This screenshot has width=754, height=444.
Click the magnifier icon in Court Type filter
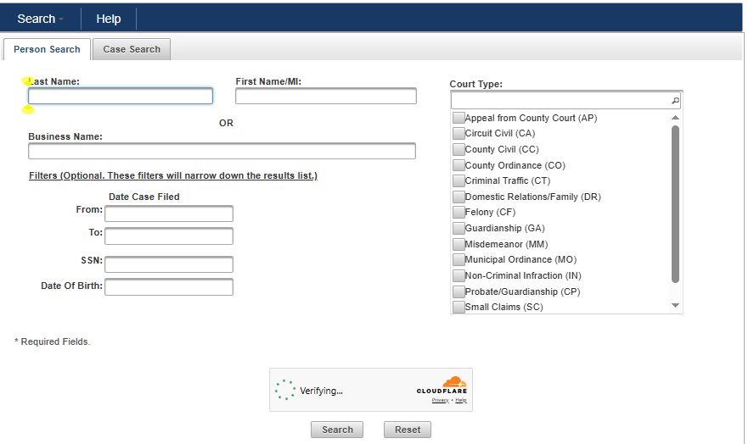point(675,100)
